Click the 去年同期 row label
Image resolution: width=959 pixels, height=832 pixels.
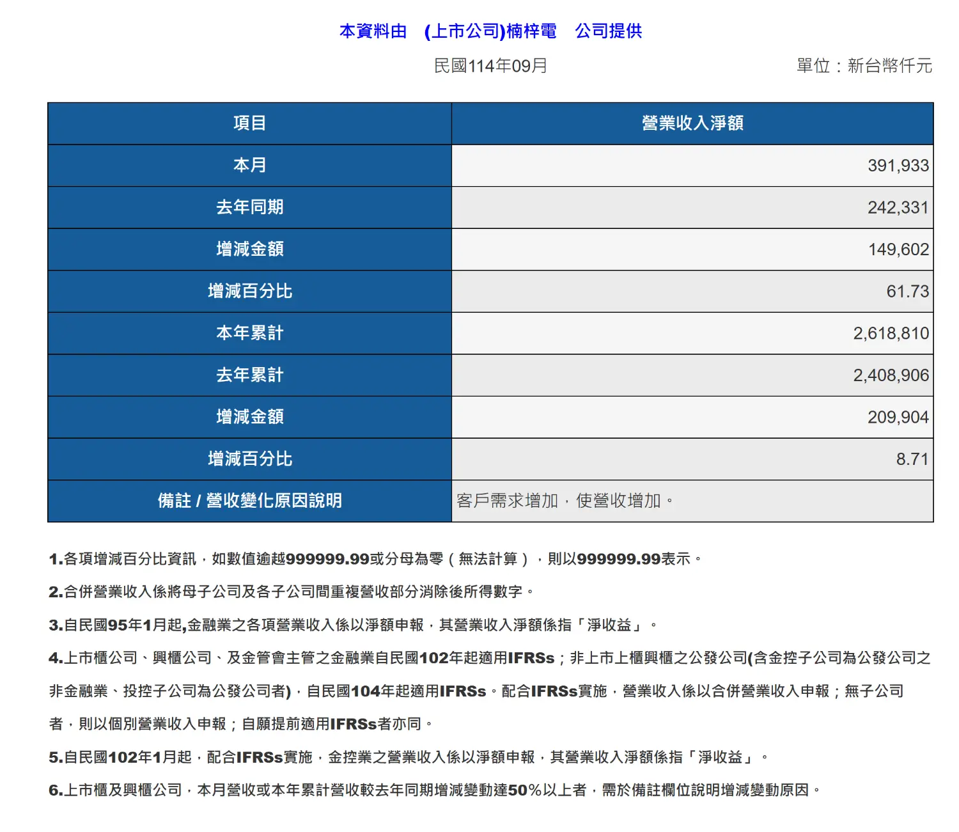[x=249, y=207]
